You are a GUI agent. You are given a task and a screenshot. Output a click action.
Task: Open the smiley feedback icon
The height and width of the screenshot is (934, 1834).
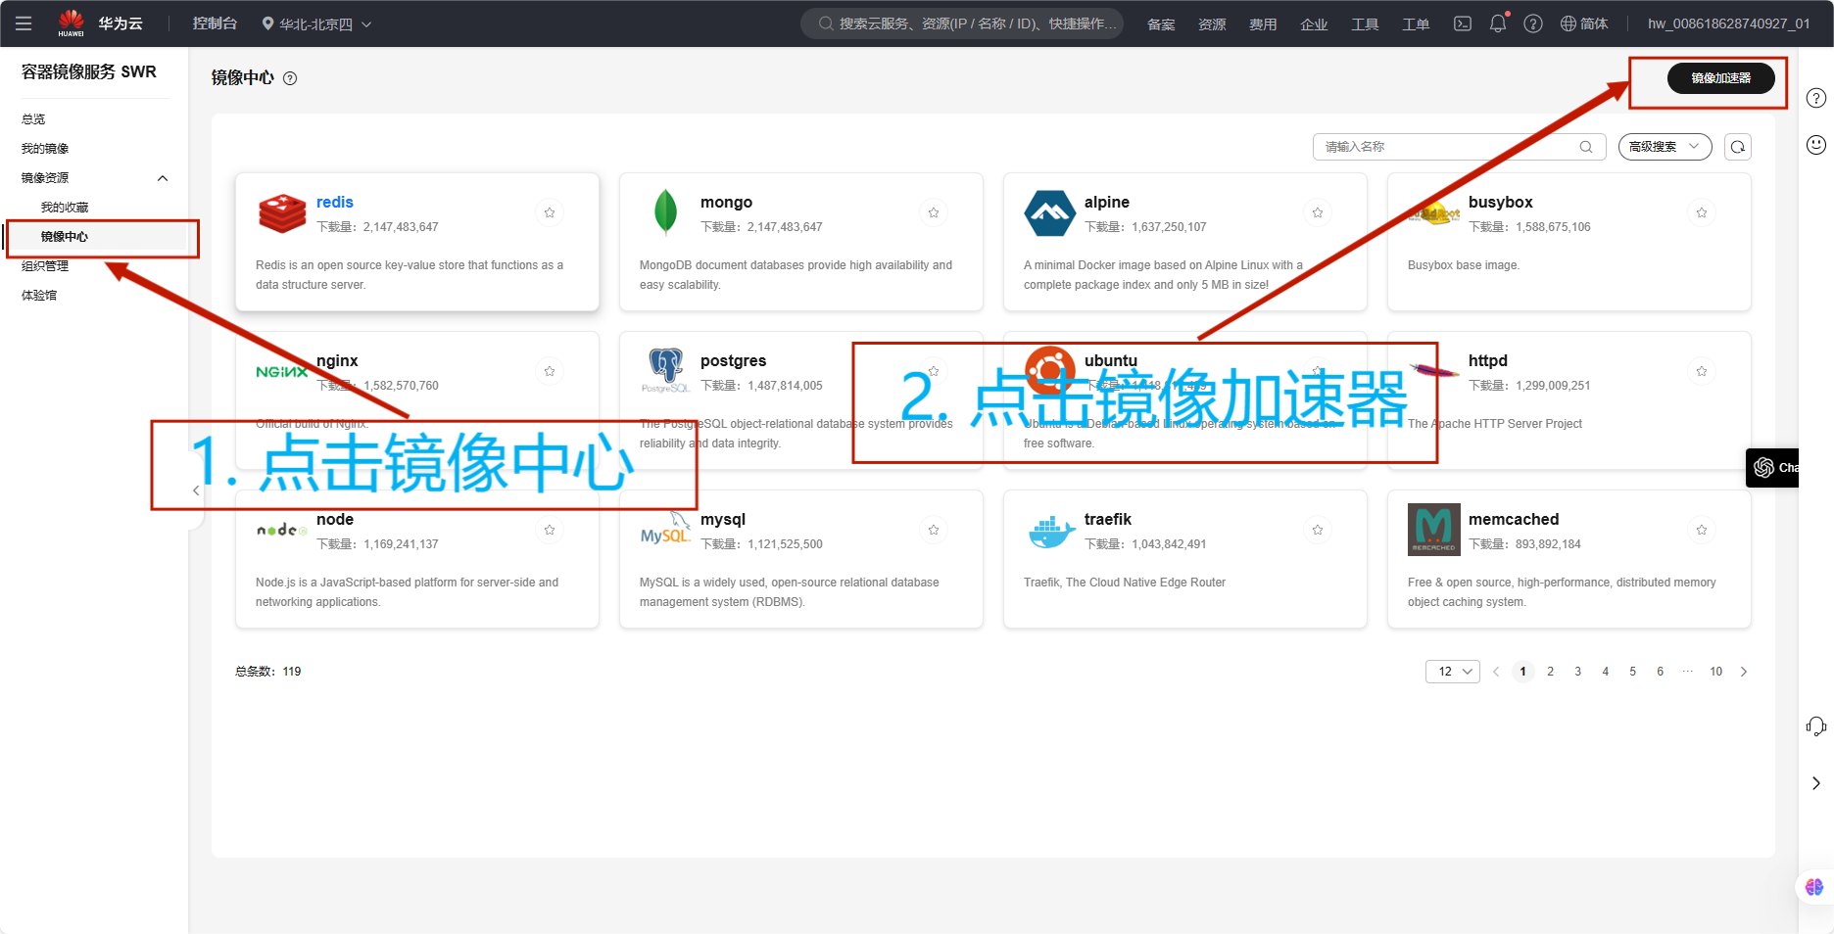tap(1815, 145)
